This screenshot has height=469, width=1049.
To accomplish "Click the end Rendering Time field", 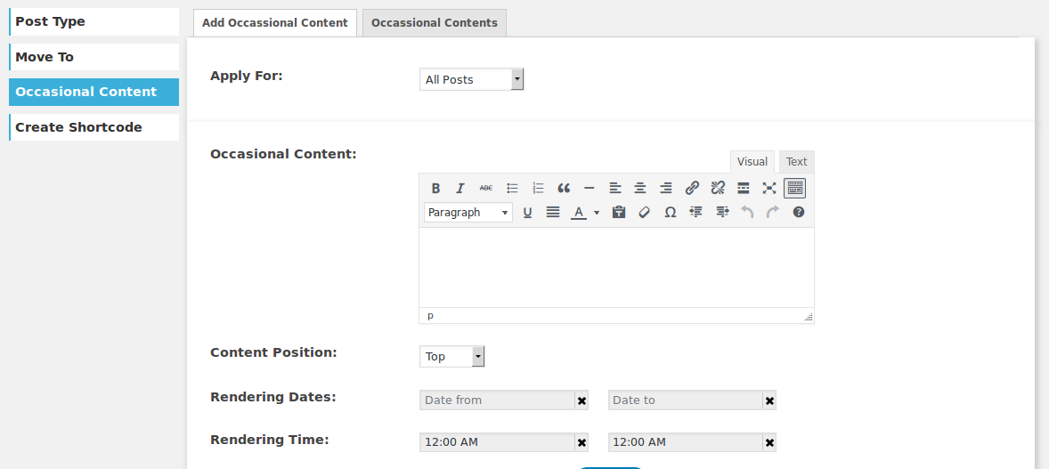I will [x=685, y=442].
